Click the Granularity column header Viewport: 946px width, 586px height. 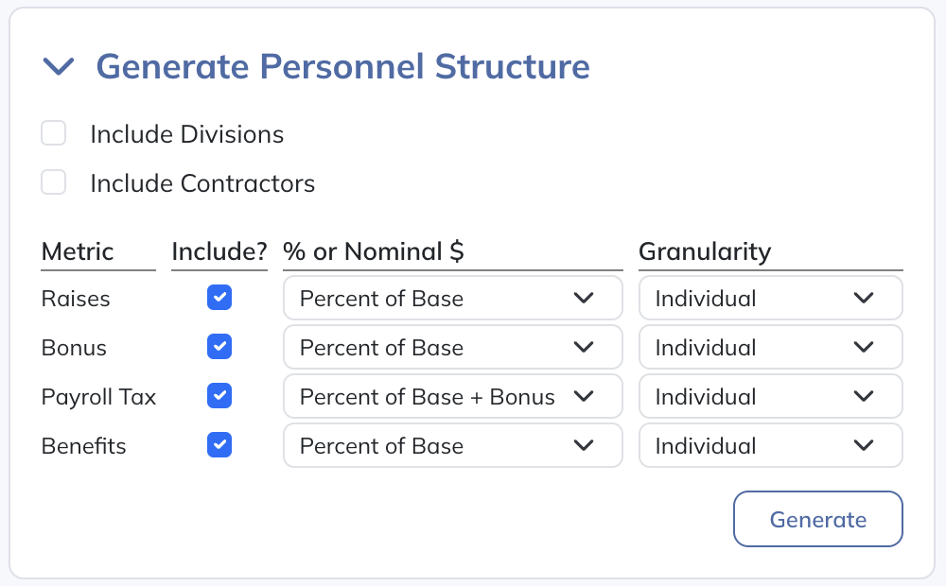pyautogui.click(x=705, y=251)
